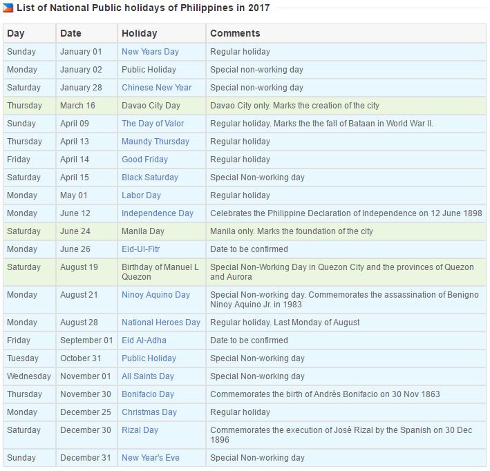Open the Chinese New Year link
Viewport: 490px width, 471px height.
(156, 88)
